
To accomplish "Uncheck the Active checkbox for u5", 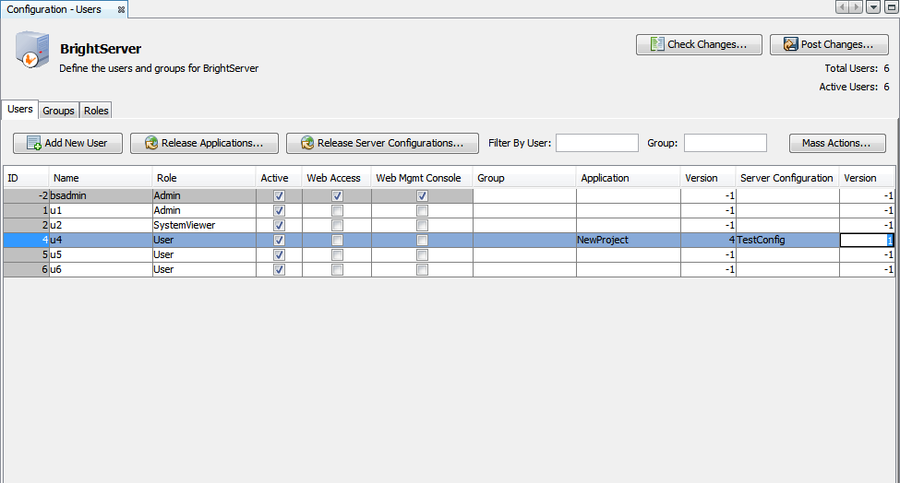I will click(x=280, y=254).
